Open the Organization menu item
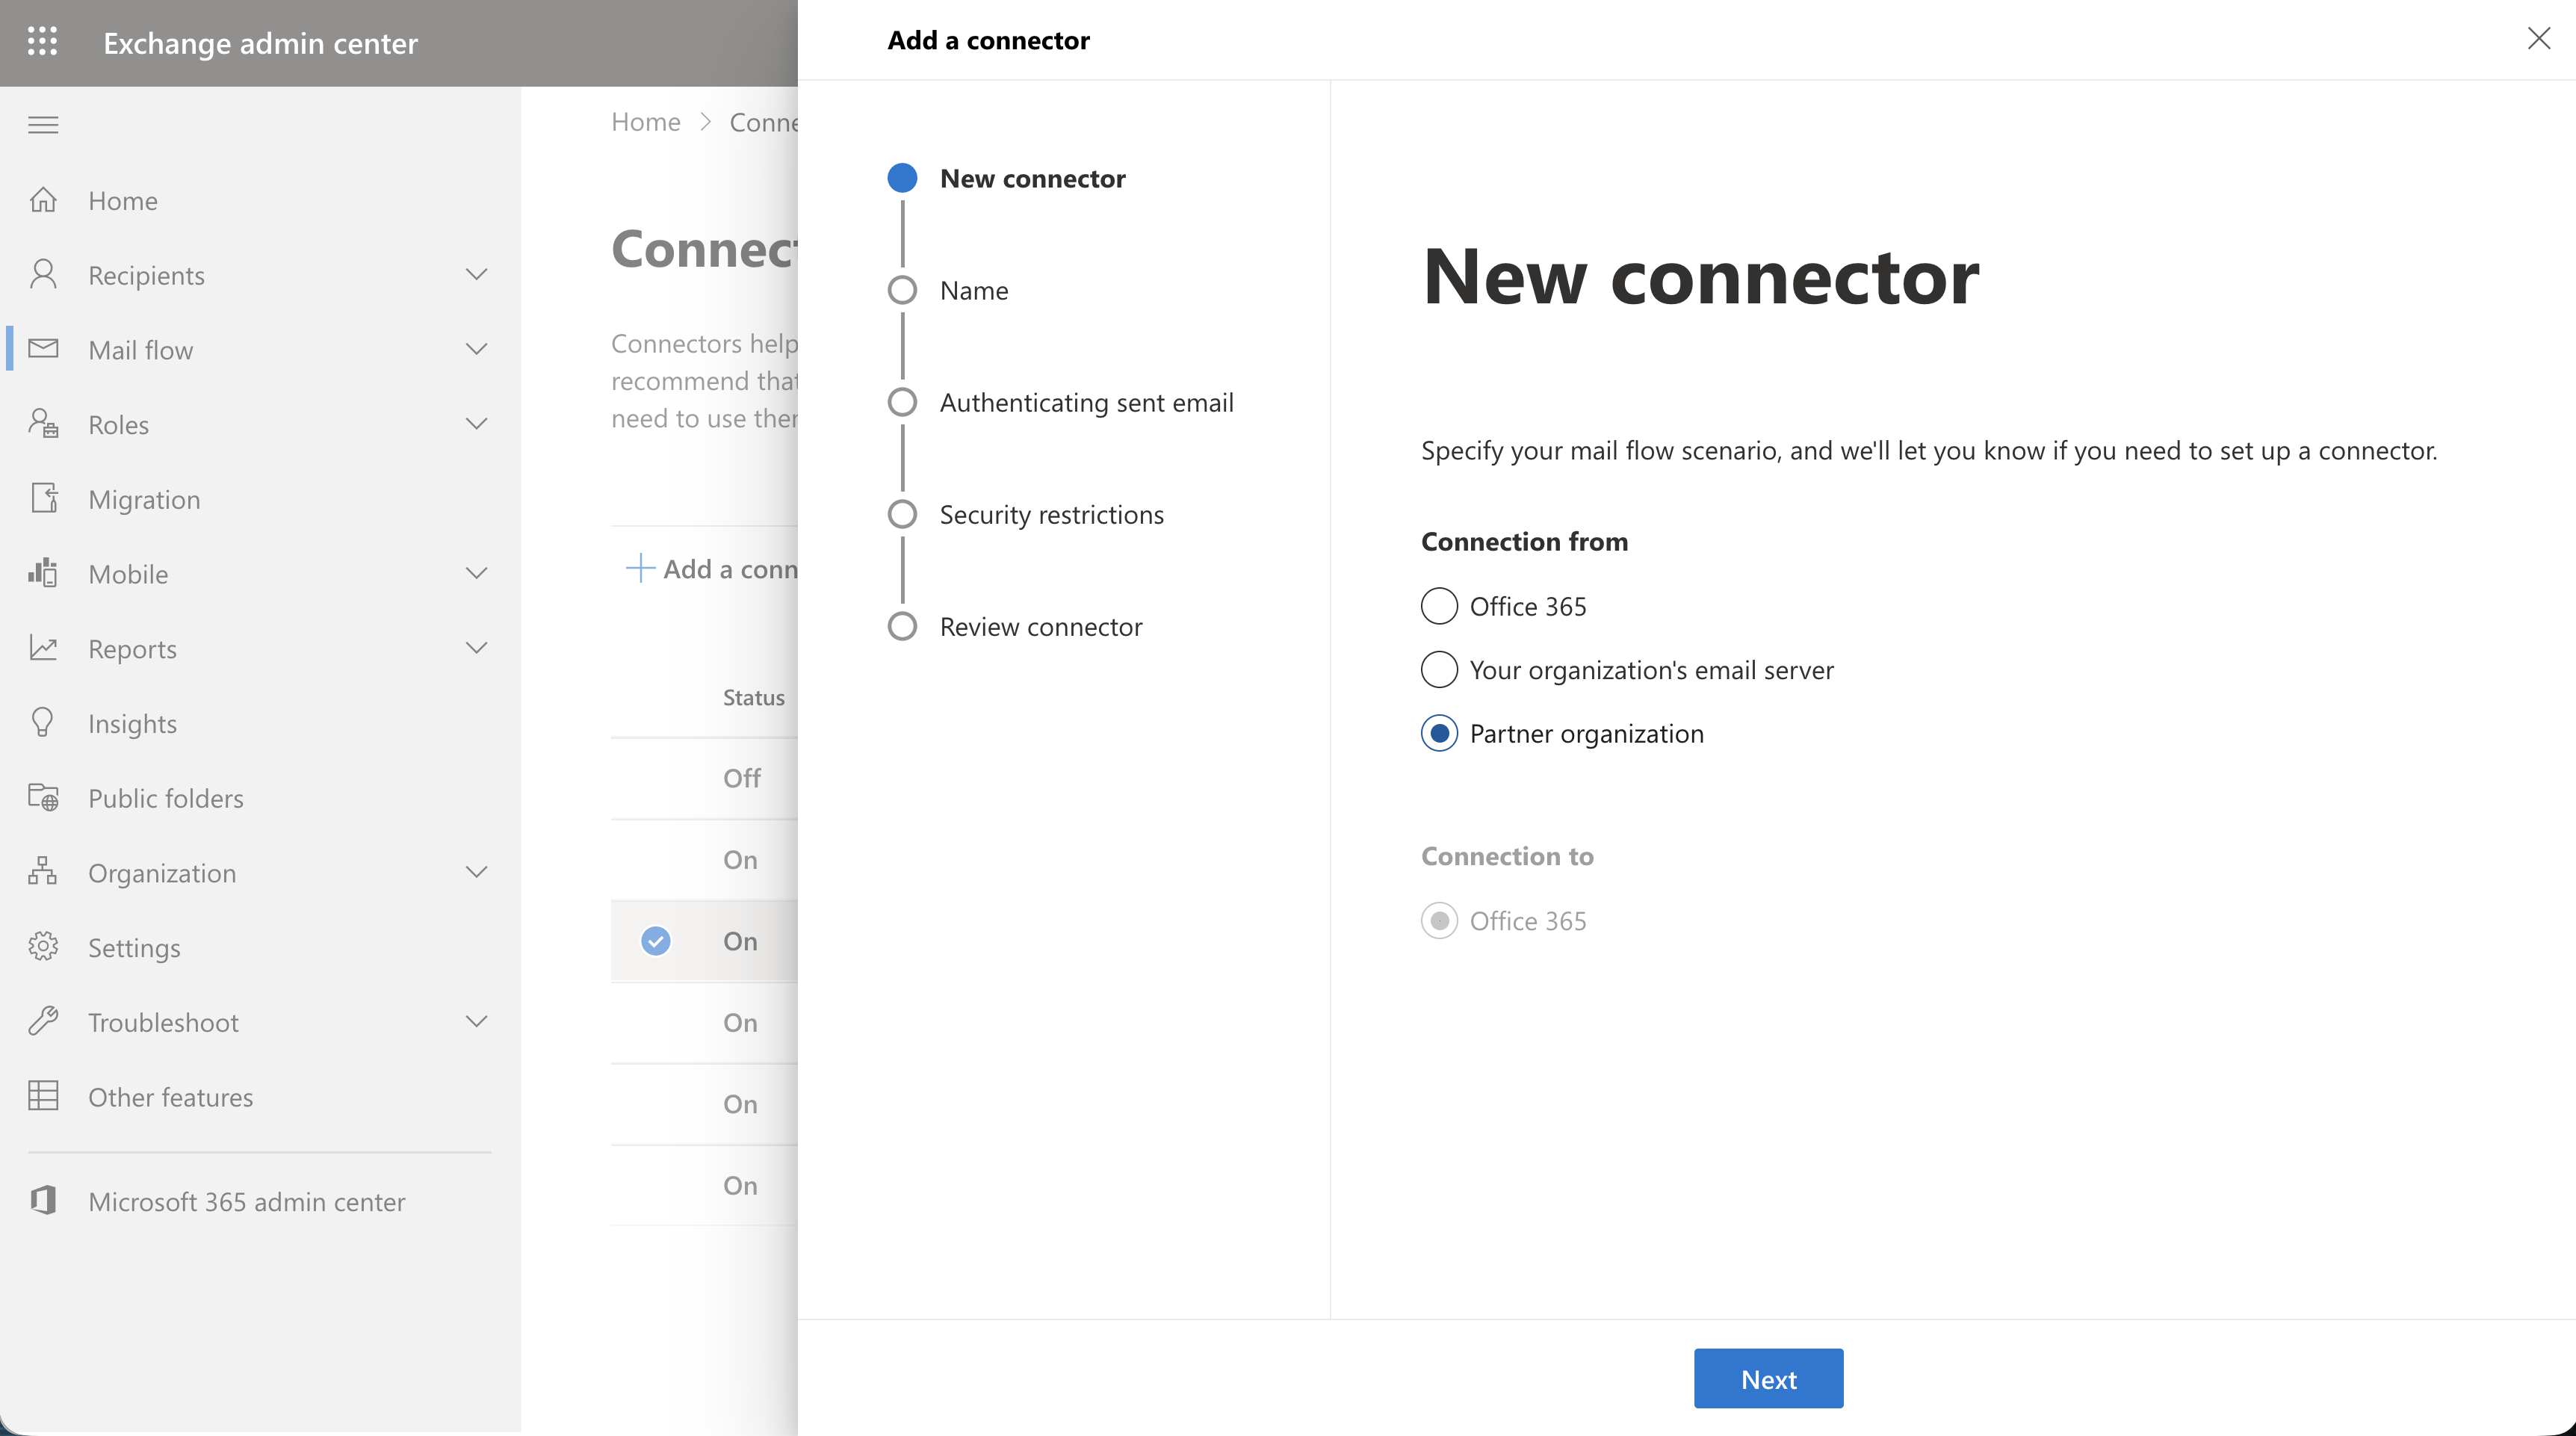2576x1436 pixels. (162, 873)
